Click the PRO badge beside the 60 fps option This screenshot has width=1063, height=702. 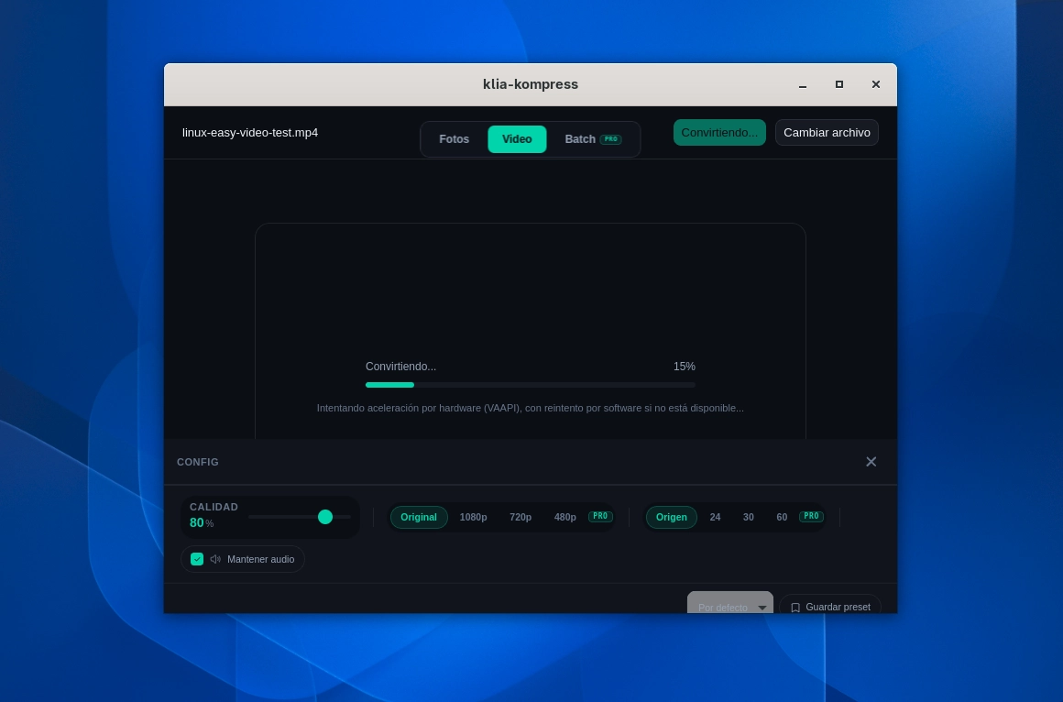click(x=812, y=516)
